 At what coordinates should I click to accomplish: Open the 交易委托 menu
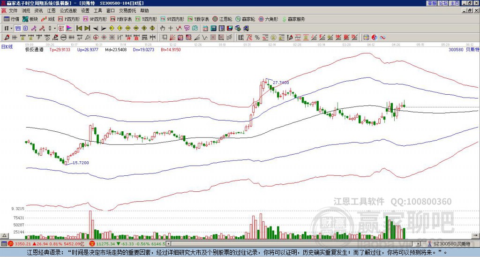127,11
